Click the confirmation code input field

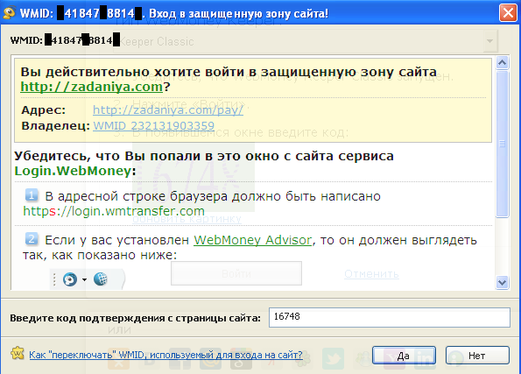click(x=390, y=317)
